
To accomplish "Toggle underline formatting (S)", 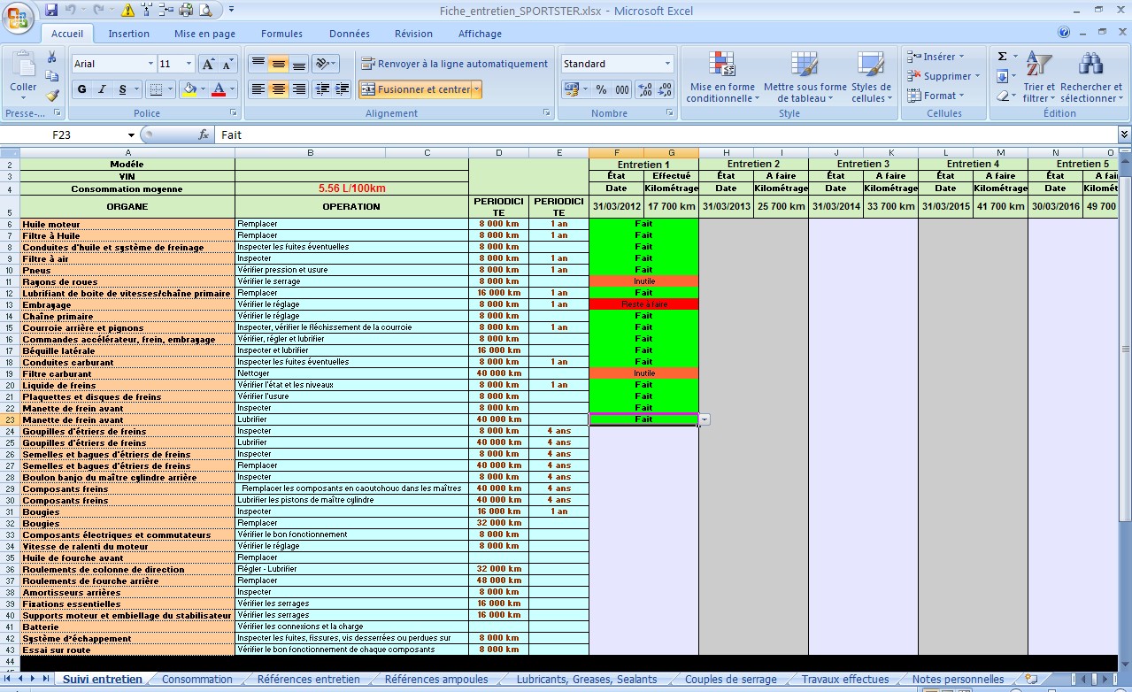I will (122, 89).
